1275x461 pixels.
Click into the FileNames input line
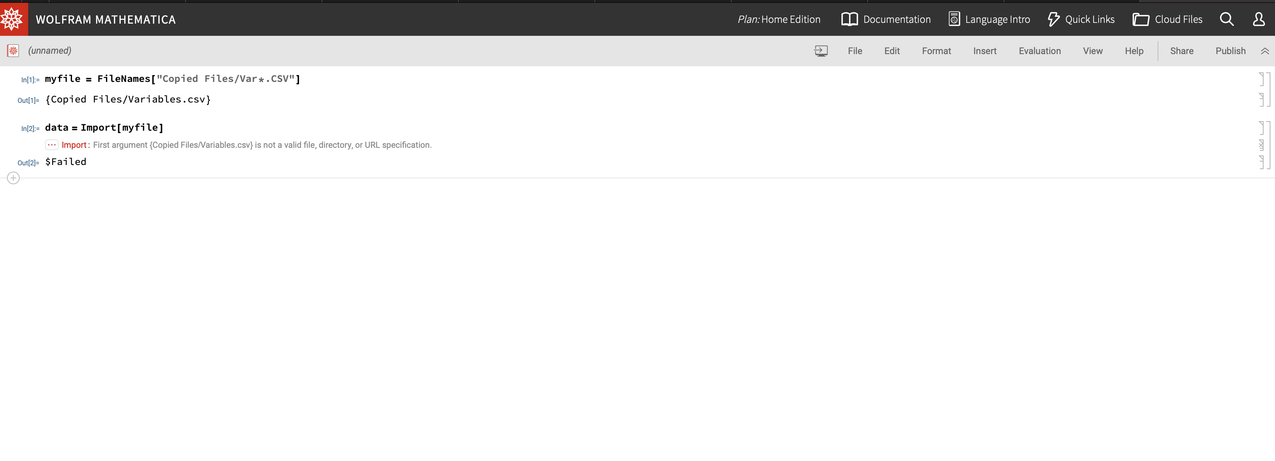click(x=172, y=78)
